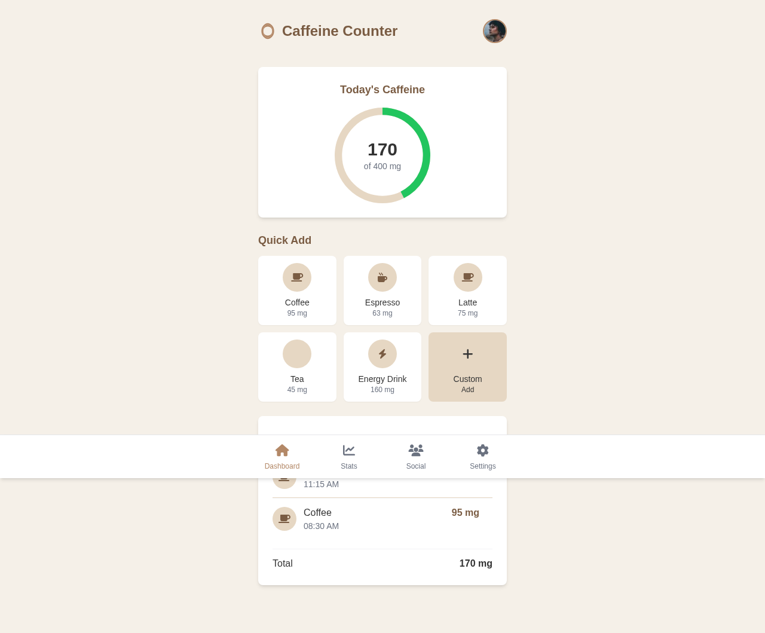Select the Coffee quick add icon

tap(297, 277)
